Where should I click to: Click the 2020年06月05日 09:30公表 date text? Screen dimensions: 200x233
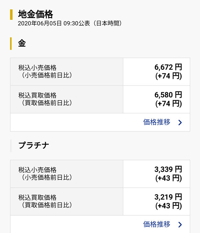pos(70,23)
